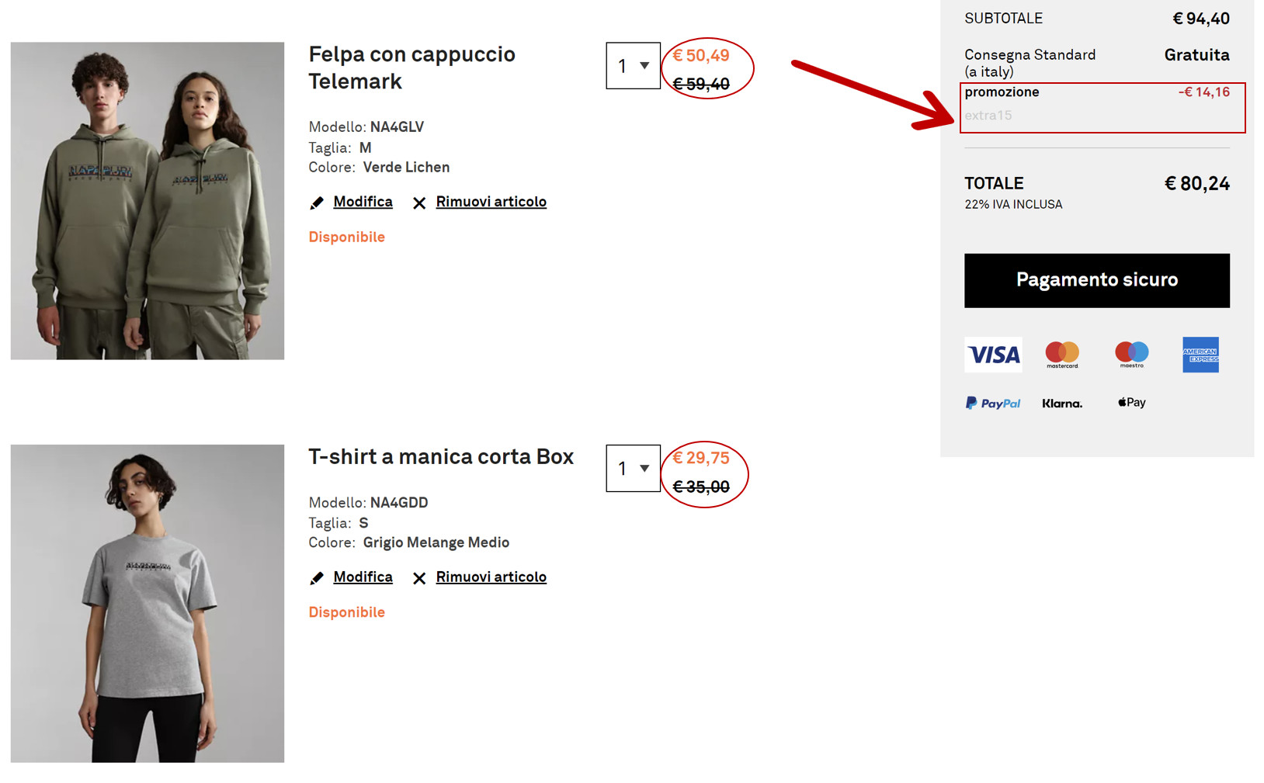Click the X icon to remove the Box T-shirt
Screen dimensions: 1264x783
click(x=419, y=578)
